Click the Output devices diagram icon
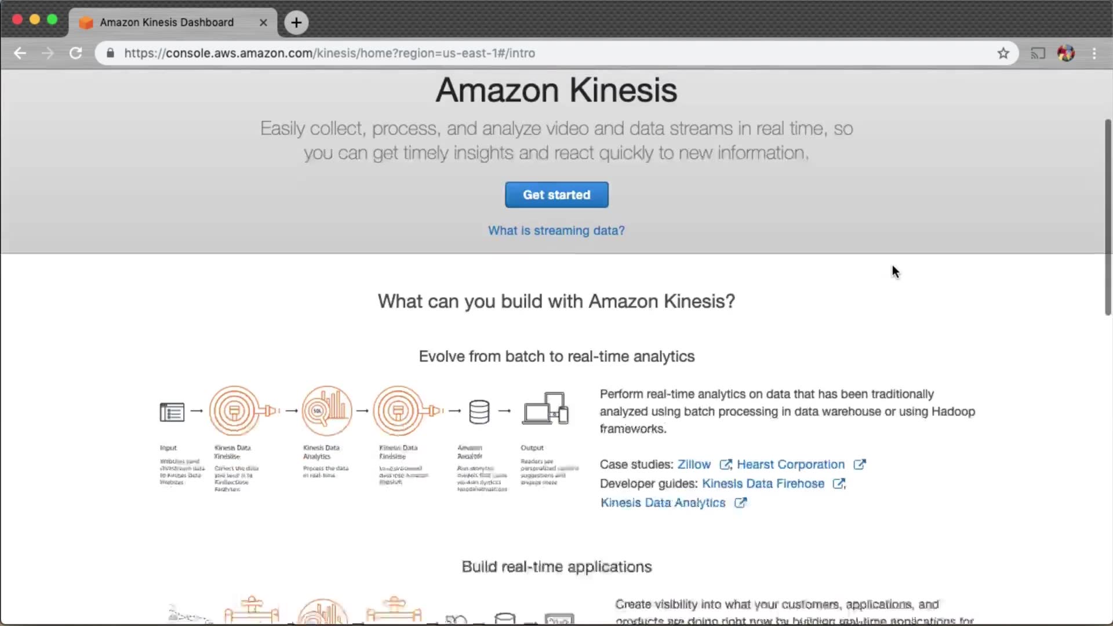The height and width of the screenshot is (626, 1113). (545, 409)
